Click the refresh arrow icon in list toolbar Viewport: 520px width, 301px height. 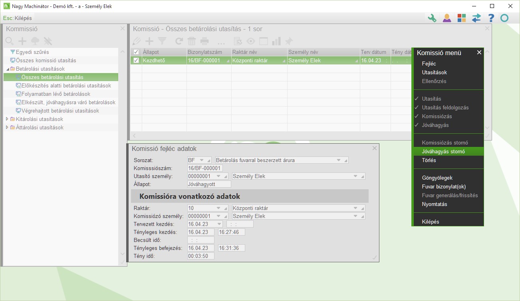coord(179,41)
